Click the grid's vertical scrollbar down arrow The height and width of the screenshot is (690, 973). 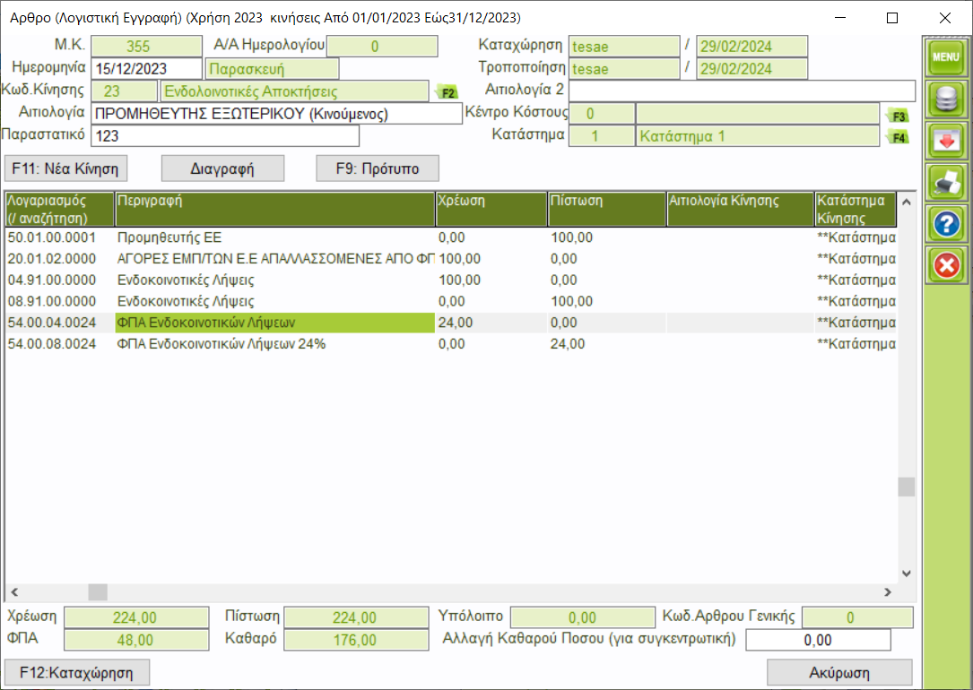pos(906,573)
